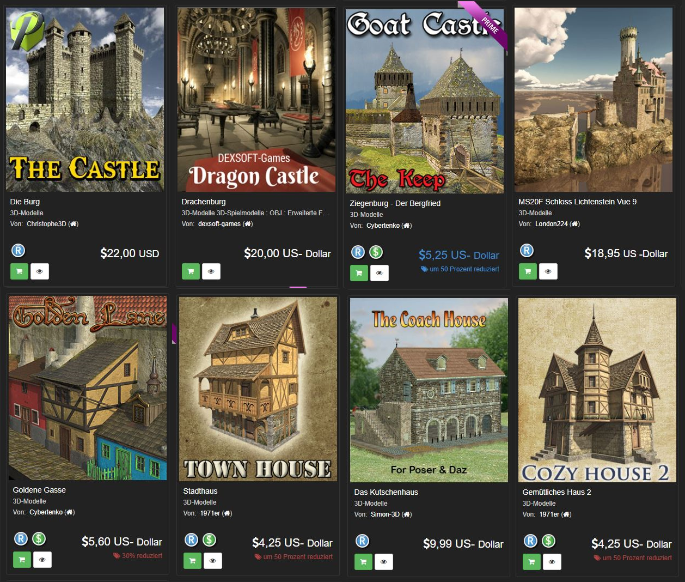Image resolution: width=685 pixels, height=582 pixels.
Task: Open the Drachenburg product title link
Action: pyautogui.click(x=204, y=202)
